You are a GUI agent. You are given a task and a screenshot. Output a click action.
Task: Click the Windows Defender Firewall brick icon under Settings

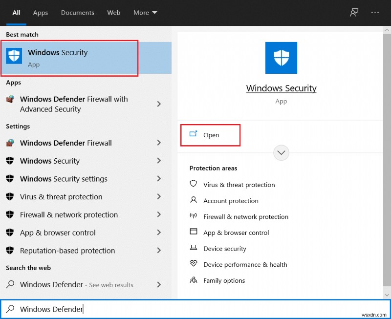pos(10,143)
